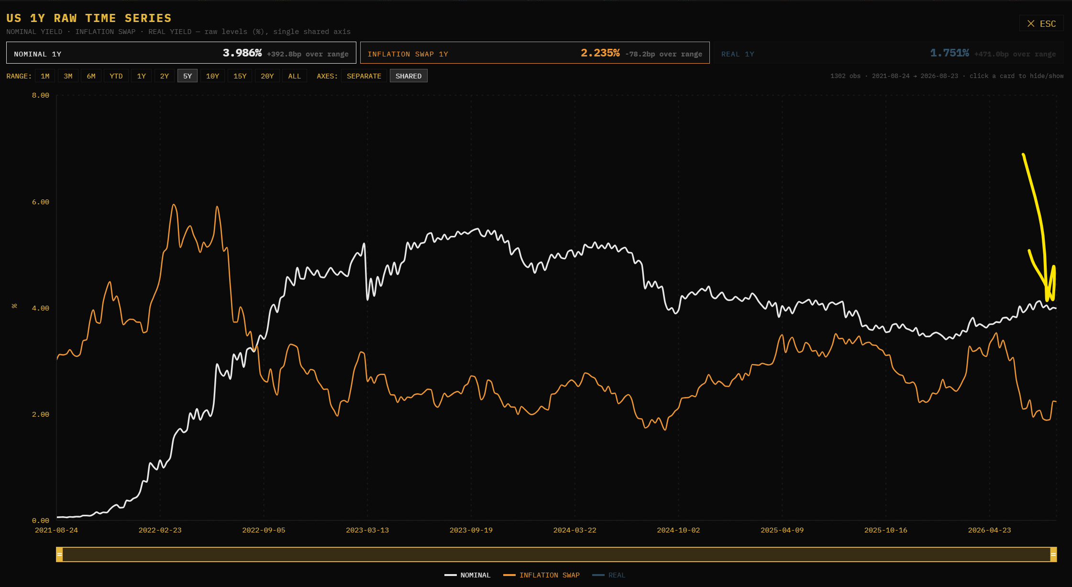Click the left range slider handle
The width and height of the screenshot is (1072, 587).
[59, 554]
